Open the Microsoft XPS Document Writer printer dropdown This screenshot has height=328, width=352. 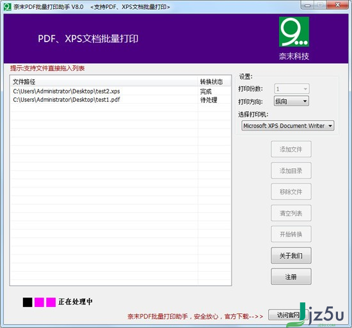click(288, 125)
